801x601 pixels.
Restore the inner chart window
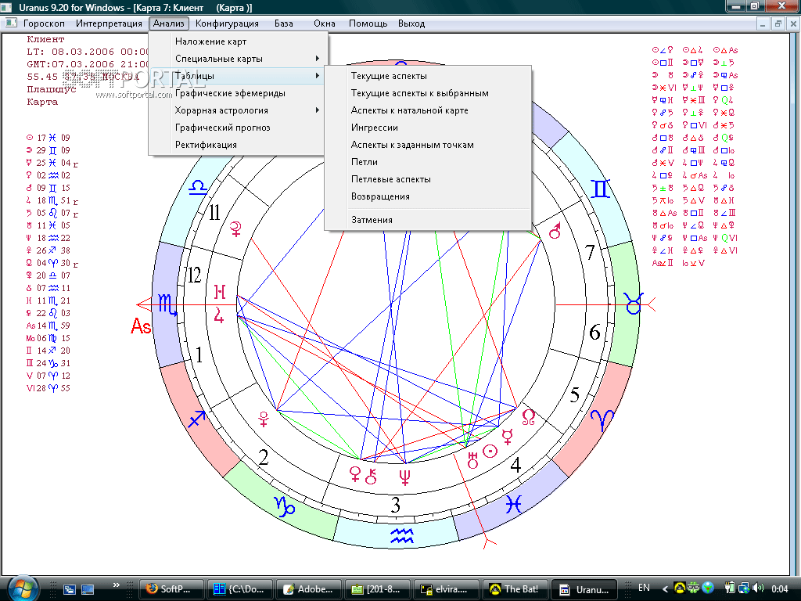[x=778, y=23]
